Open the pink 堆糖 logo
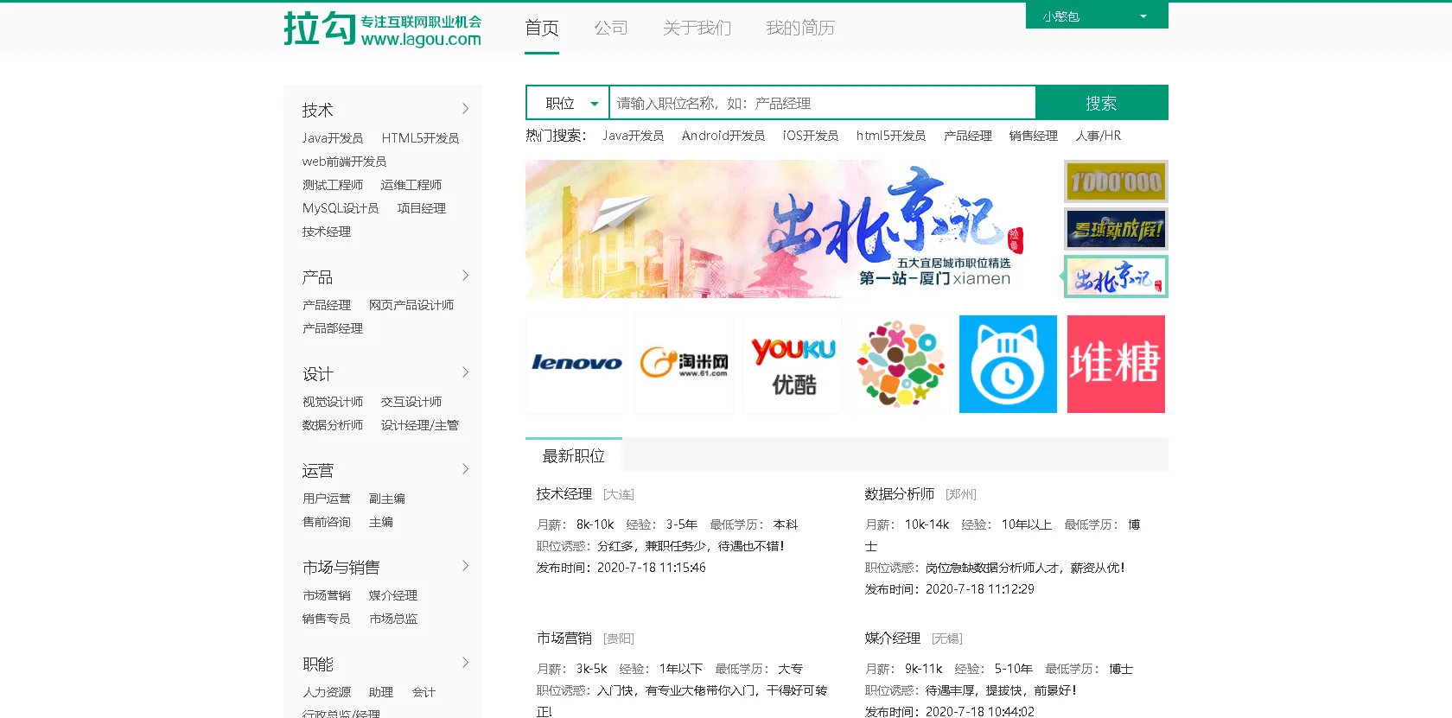Image resolution: width=1452 pixels, height=718 pixels. pos(1116,364)
